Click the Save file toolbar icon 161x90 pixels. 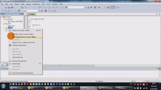(x=9, y=7)
